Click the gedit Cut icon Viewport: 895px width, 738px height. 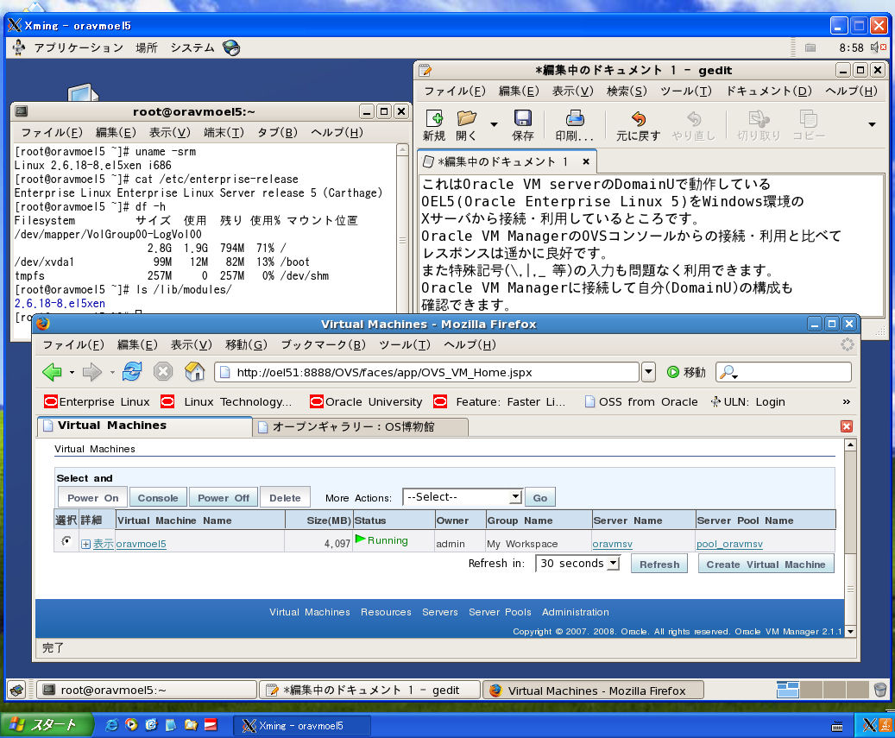pyautogui.click(x=759, y=118)
